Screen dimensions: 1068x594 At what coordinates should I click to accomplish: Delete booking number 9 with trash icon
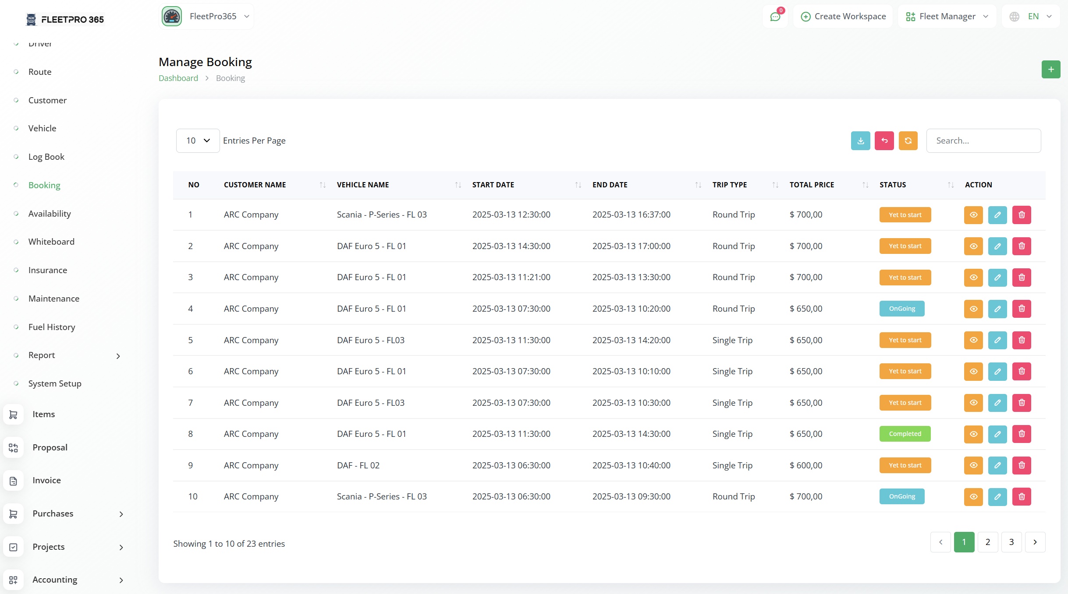(x=1021, y=465)
